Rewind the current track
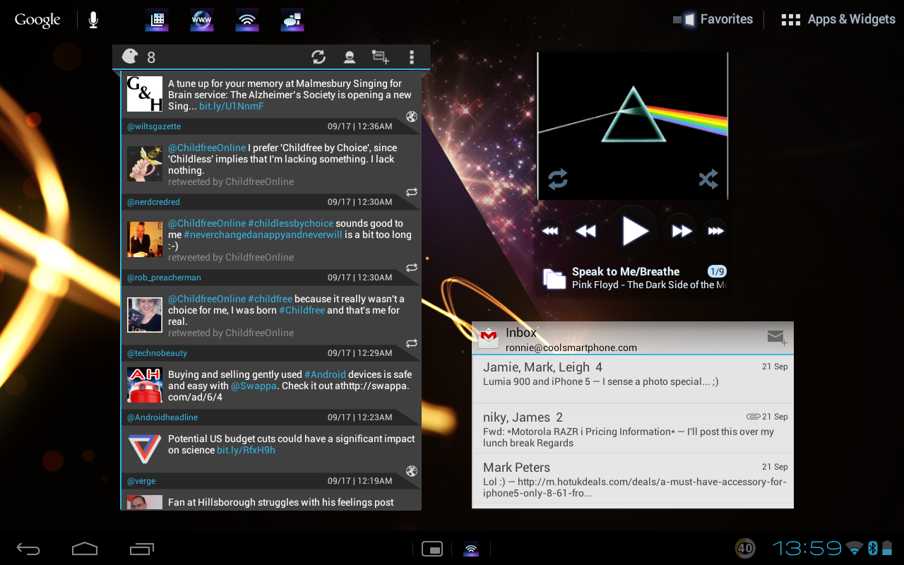Viewport: 904px width, 565px height. [585, 231]
